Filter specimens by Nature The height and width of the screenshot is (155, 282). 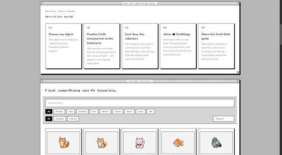click(x=129, y=111)
